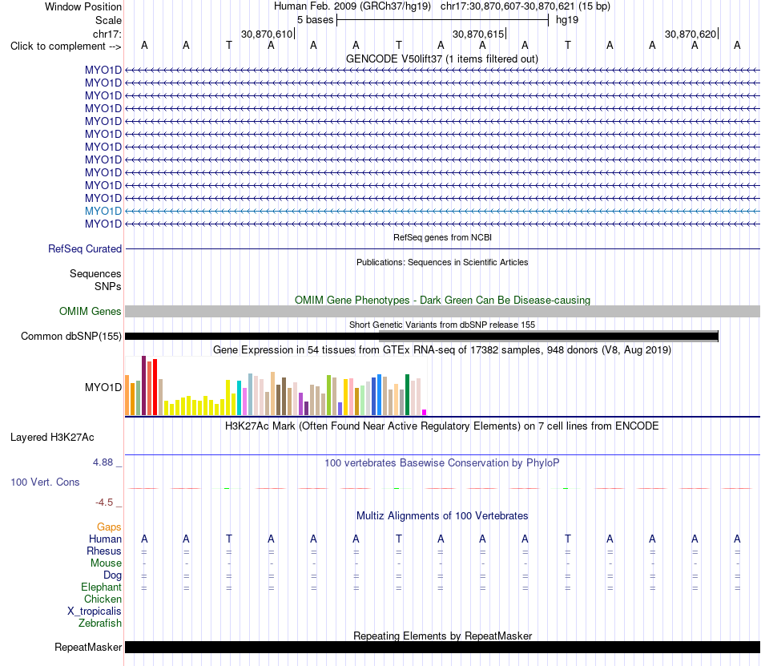Click the 'Scale' track label
This screenshot has width=761, height=666.
108,20
